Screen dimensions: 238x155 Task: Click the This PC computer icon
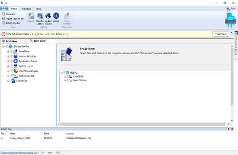68,73
